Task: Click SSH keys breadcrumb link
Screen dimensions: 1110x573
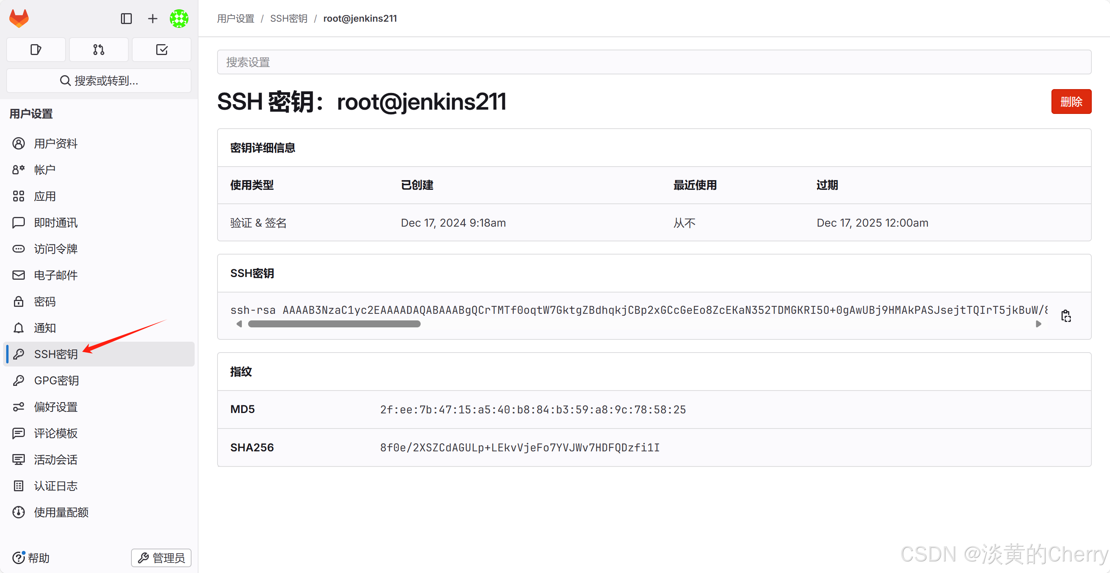Action: 288,19
